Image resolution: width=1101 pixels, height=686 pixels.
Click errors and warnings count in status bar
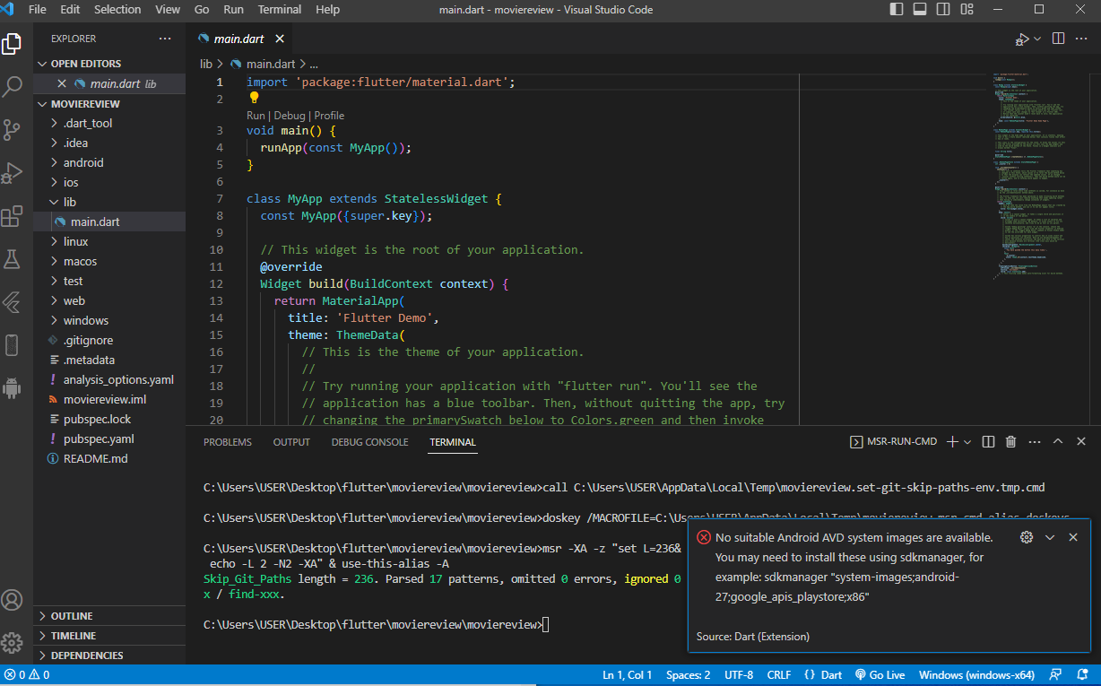coord(27,674)
